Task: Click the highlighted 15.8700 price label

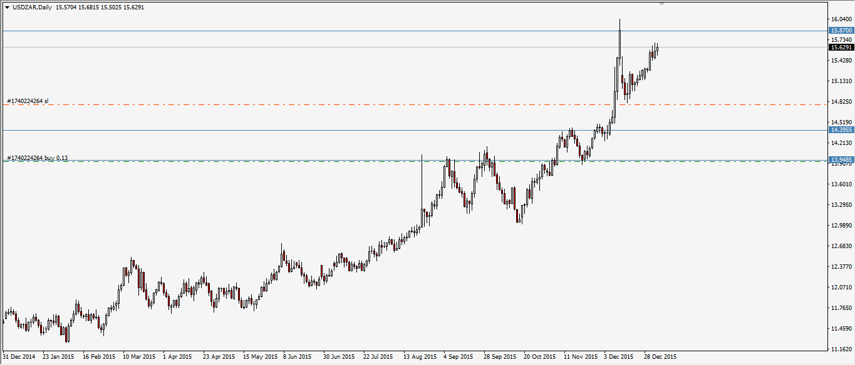Action: [841, 30]
